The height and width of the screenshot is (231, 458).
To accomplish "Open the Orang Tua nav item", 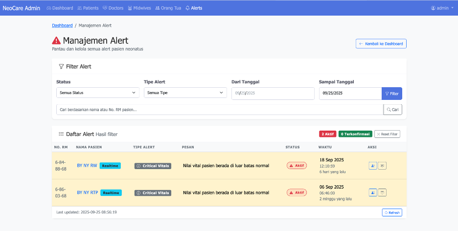I will point(168,8).
